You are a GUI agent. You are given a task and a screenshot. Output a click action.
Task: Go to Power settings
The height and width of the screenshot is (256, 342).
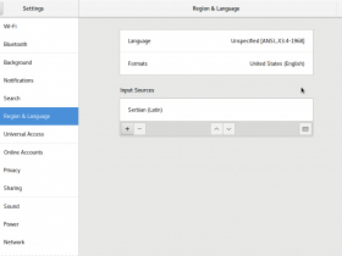[39, 224]
